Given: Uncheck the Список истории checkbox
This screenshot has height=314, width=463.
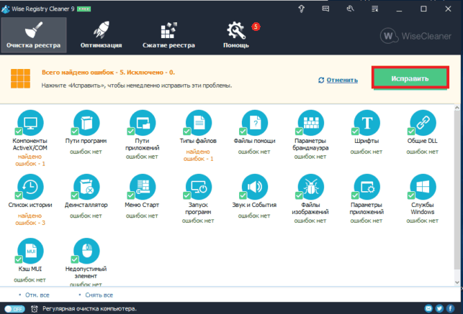Looking at the screenshot, I should (19, 195).
